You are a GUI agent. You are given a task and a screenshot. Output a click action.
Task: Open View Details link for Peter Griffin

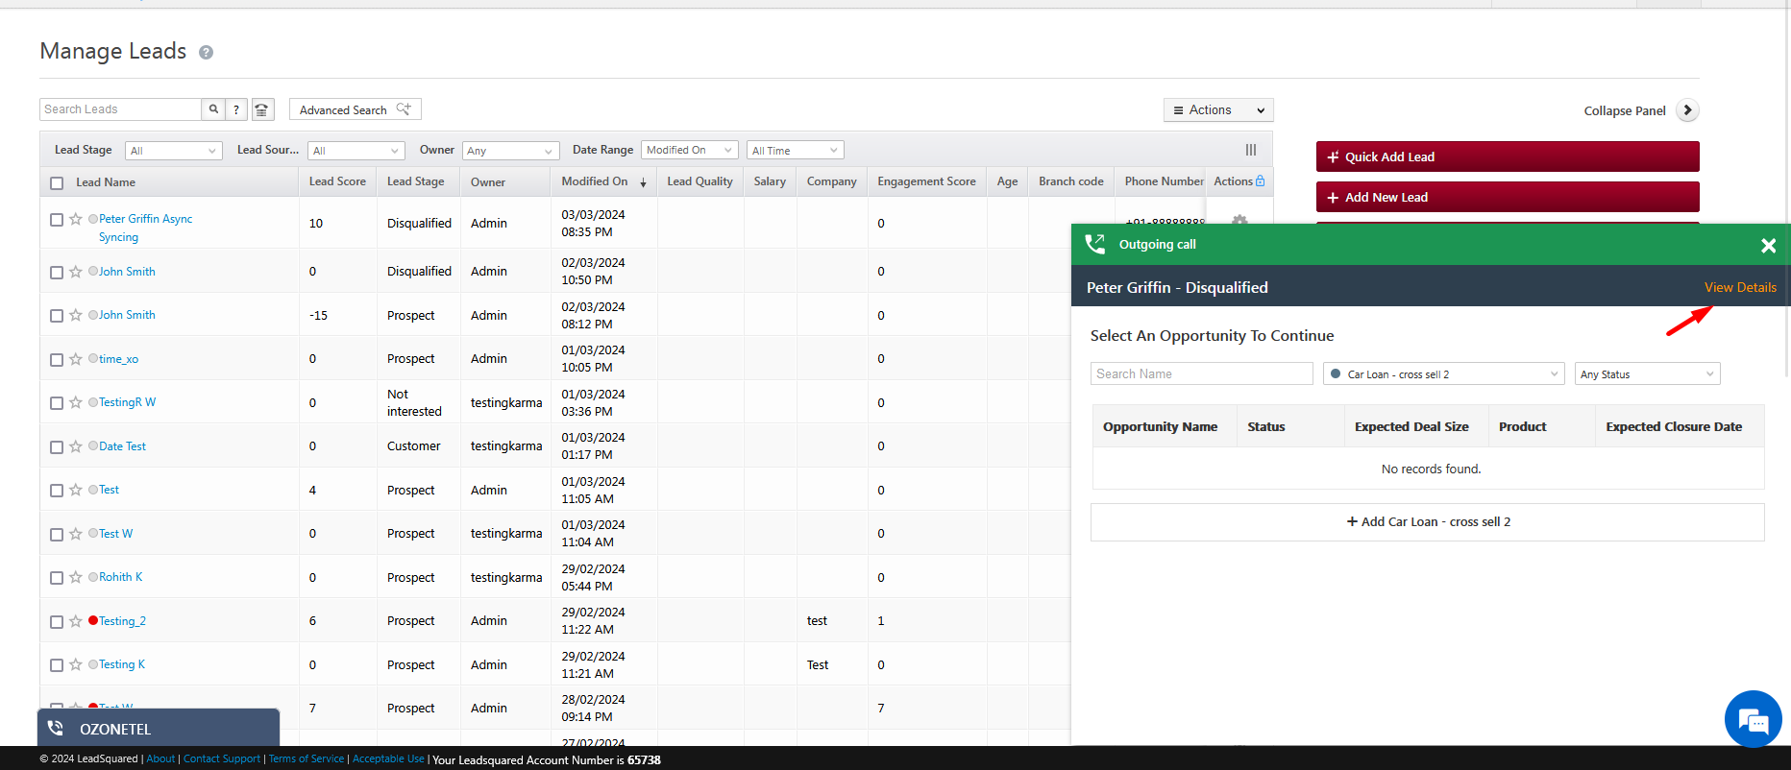coord(1739,287)
